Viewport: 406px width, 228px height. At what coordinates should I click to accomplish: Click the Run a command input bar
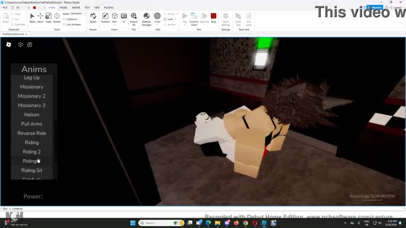point(190,209)
